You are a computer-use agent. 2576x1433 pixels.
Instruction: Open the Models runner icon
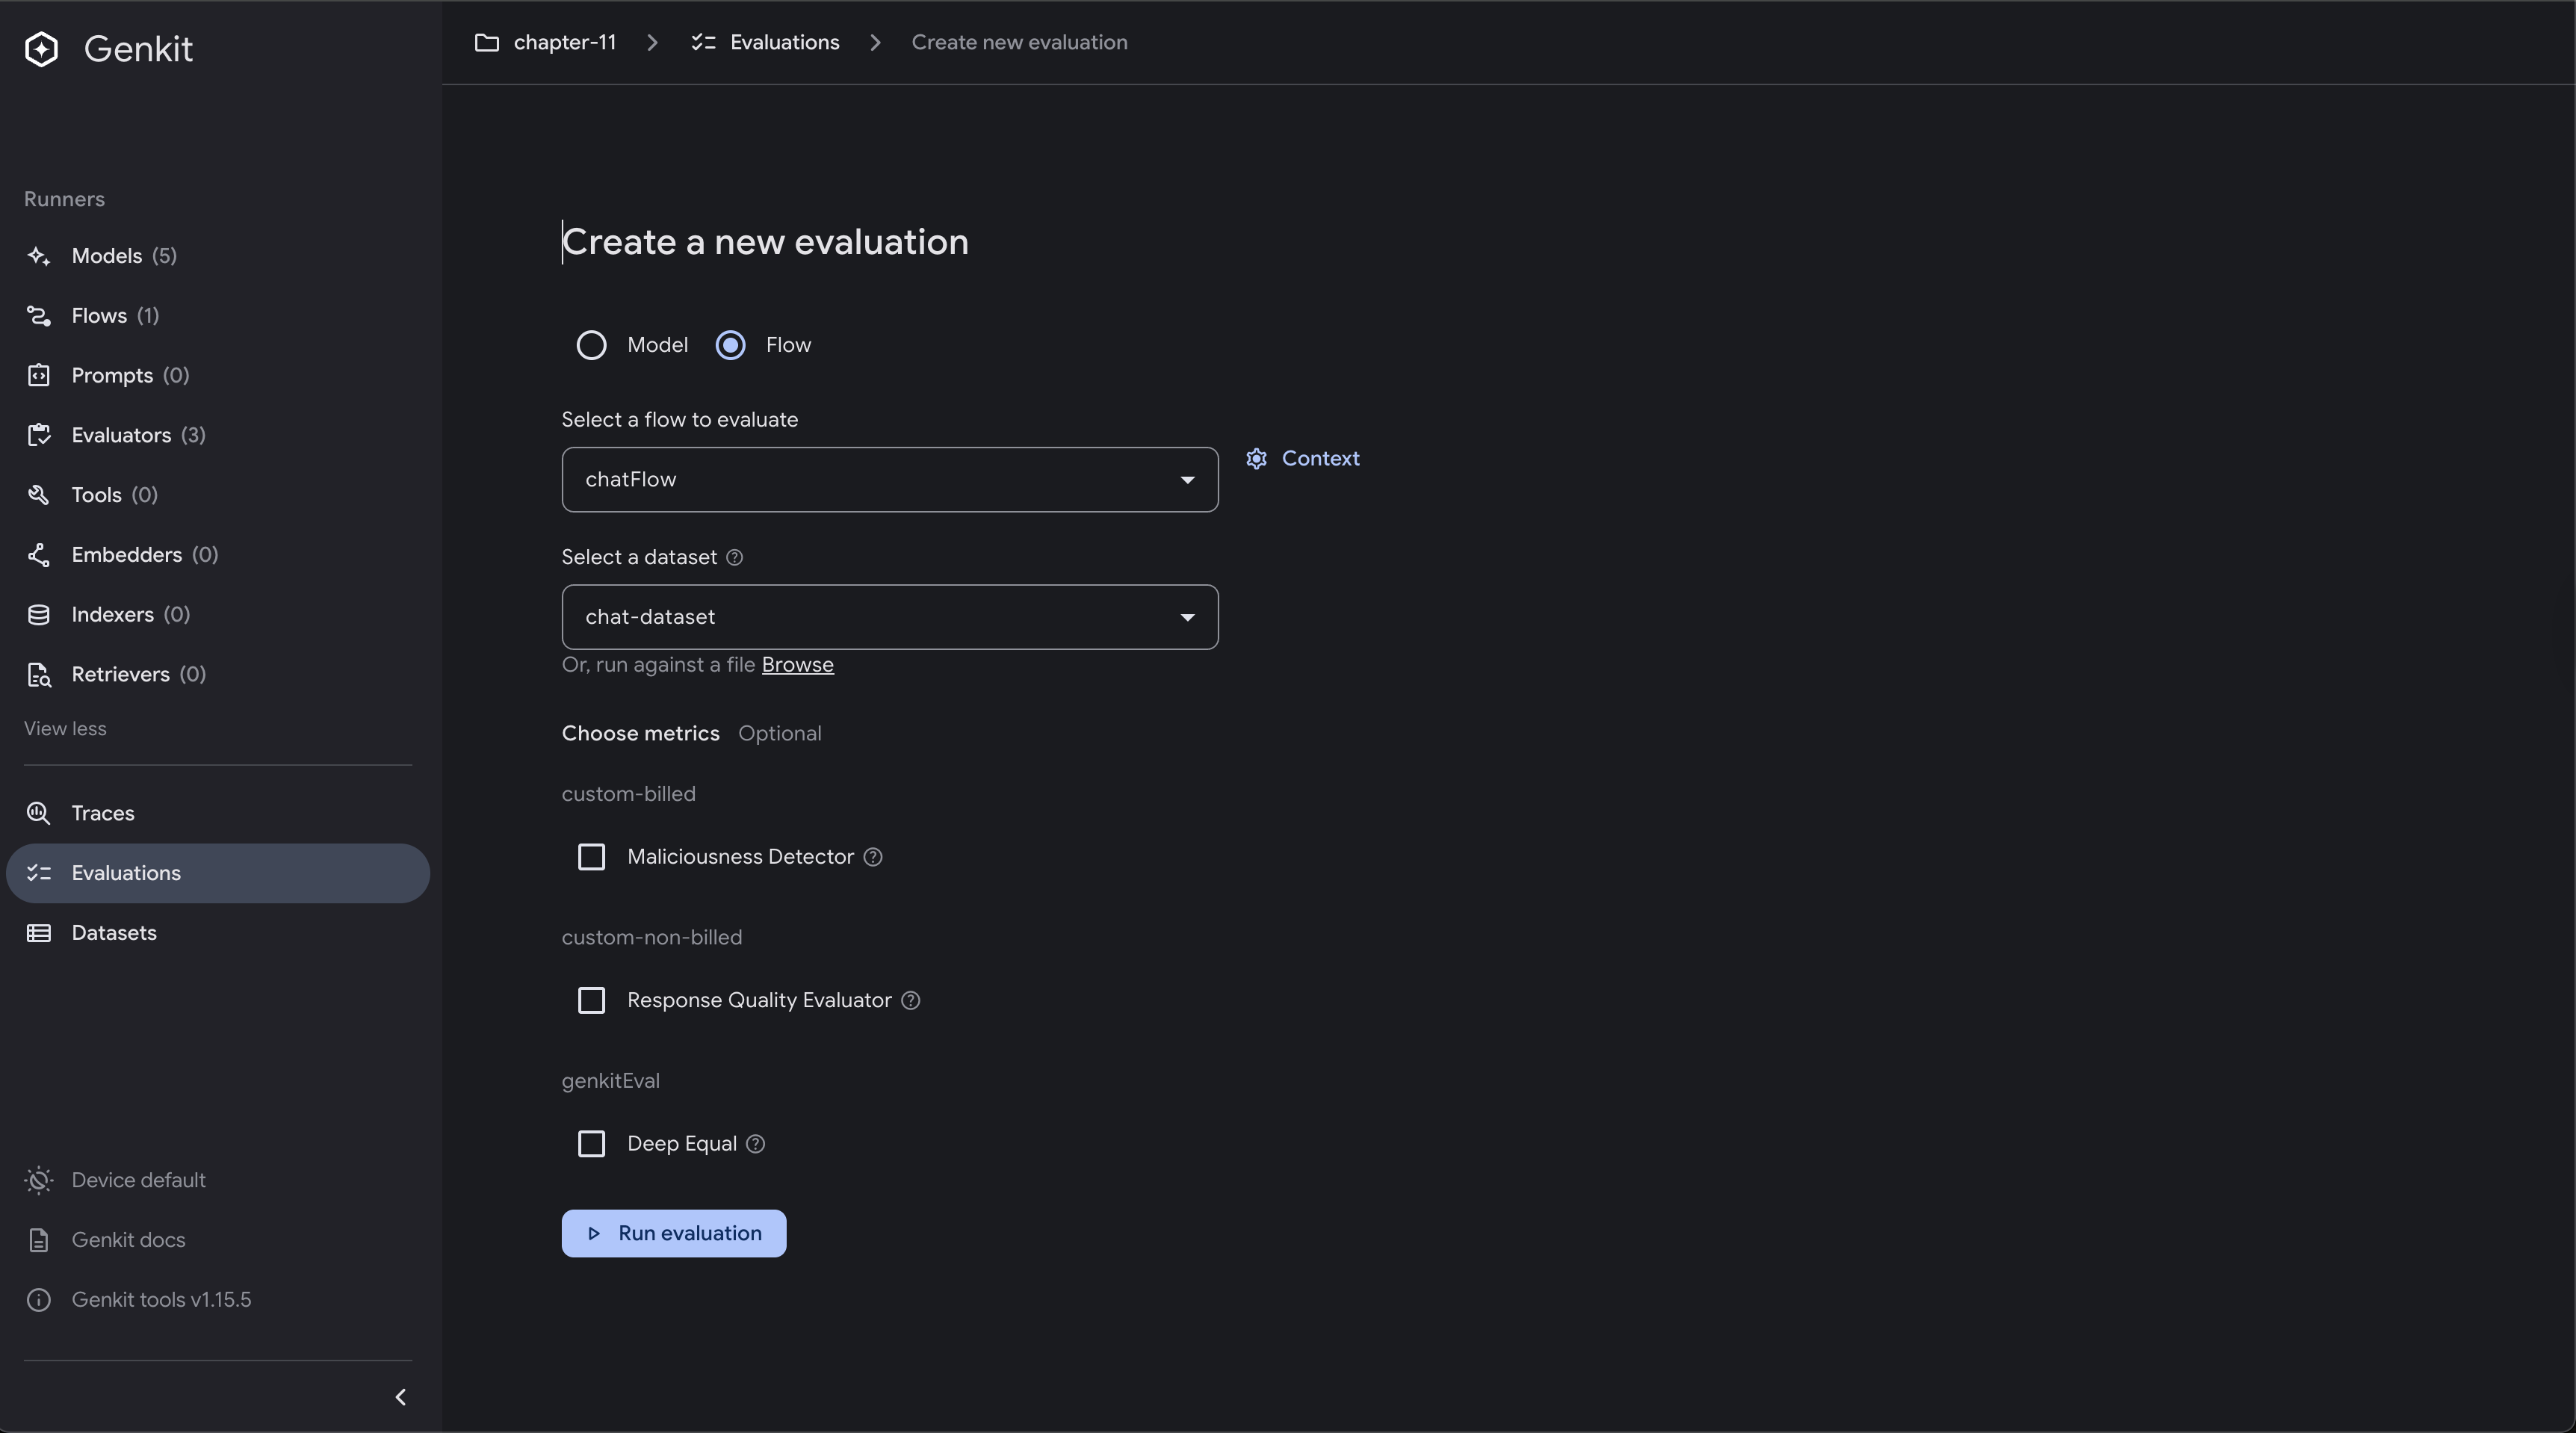pos(39,256)
